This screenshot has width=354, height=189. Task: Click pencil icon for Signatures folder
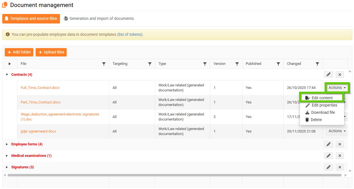328,167
